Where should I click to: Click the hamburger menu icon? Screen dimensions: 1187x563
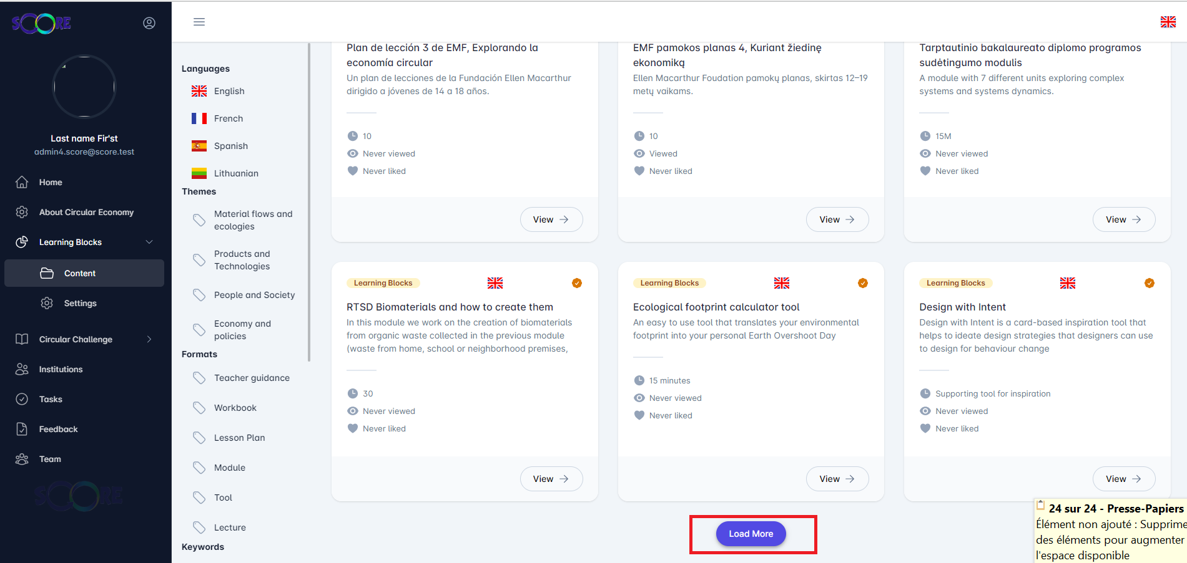tap(199, 22)
